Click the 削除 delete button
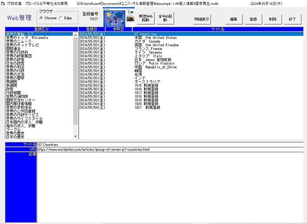The width and height of the screenshot is (307, 224). (272, 19)
